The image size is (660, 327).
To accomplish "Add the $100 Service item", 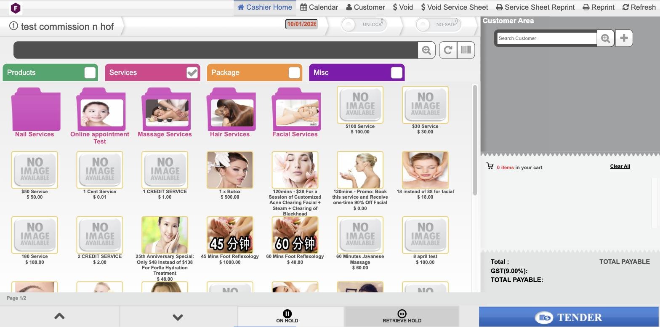I will (x=360, y=105).
